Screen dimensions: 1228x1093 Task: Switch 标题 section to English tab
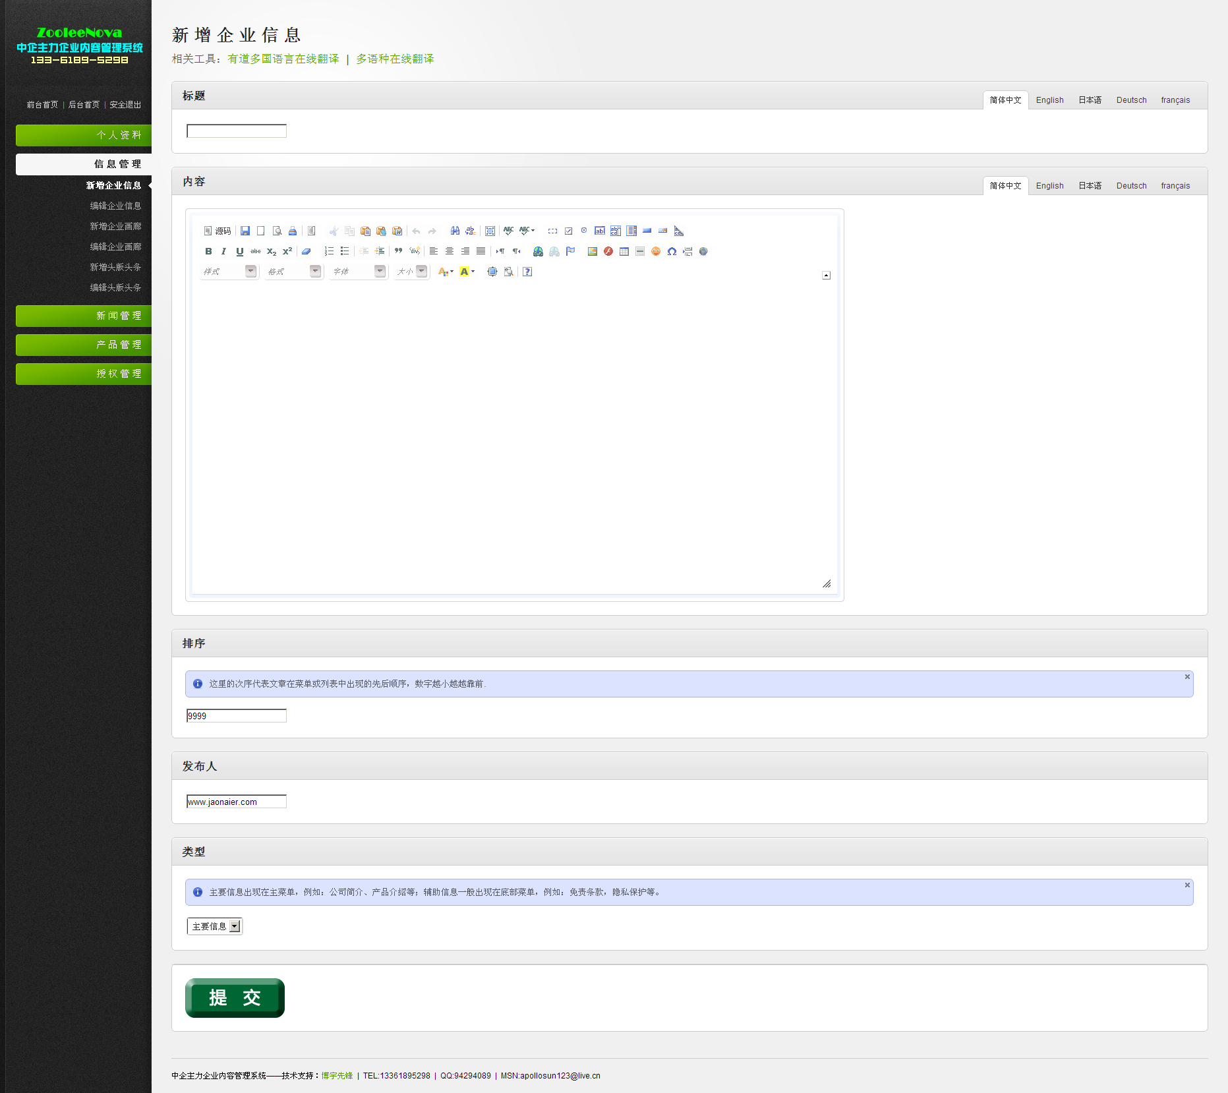[1049, 100]
